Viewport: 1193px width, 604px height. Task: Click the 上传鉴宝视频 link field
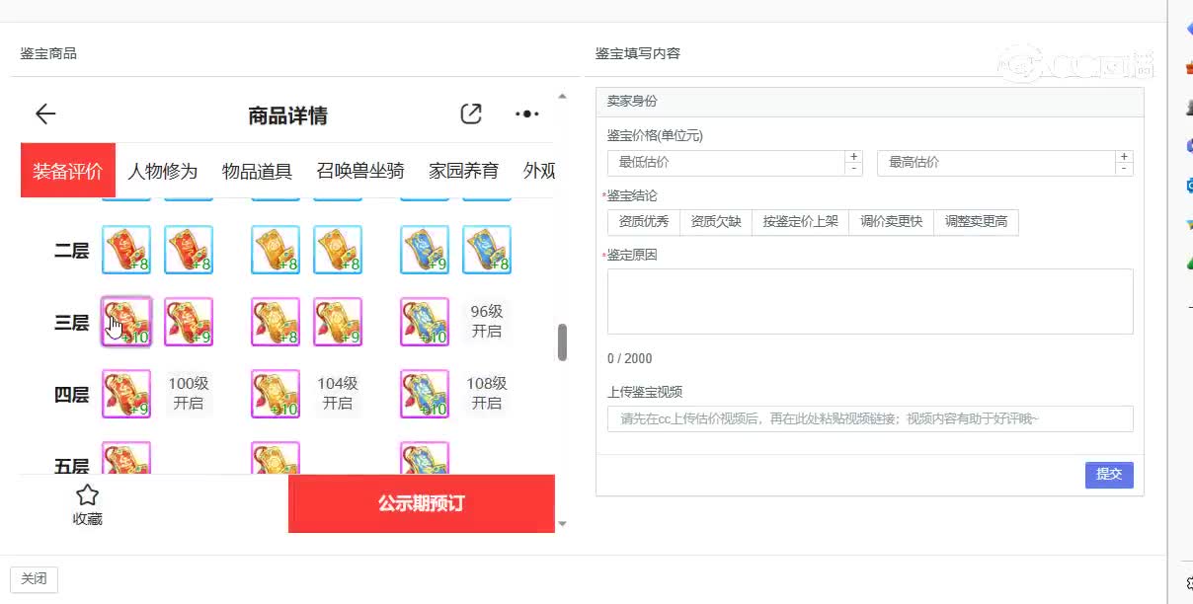[870, 418]
